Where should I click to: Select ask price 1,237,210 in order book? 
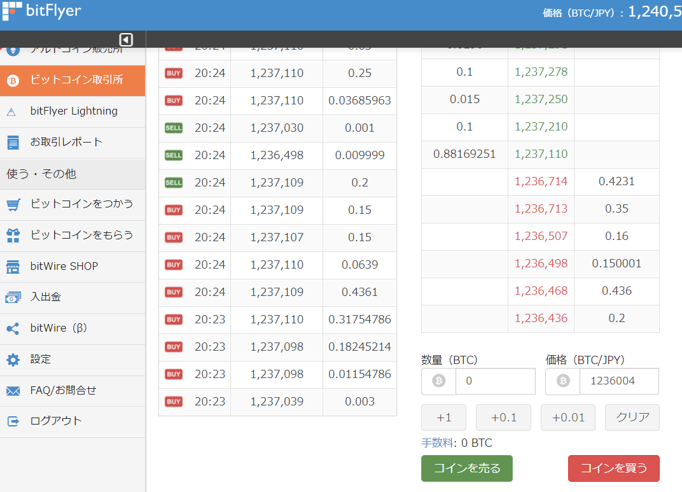(541, 127)
